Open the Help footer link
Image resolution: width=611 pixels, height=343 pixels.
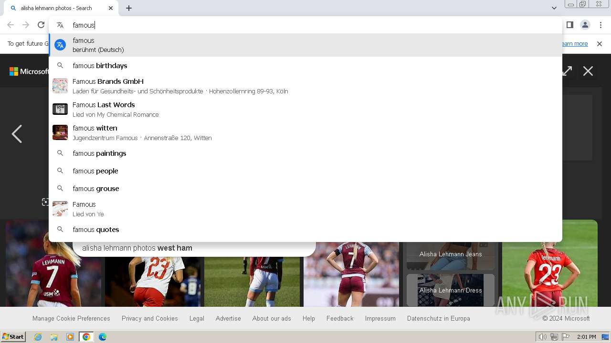(x=309, y=318)
